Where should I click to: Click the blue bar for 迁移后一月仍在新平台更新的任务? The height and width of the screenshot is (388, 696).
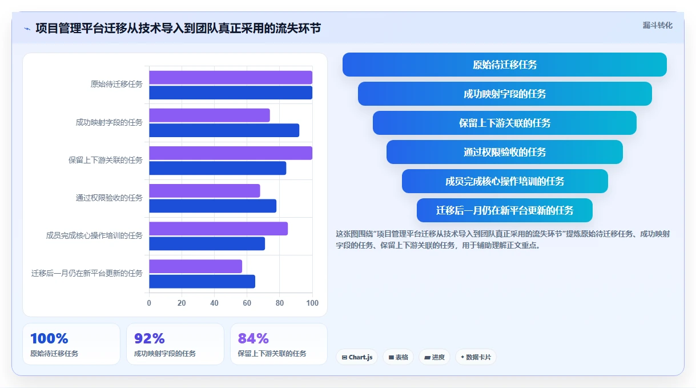(202, 281)
